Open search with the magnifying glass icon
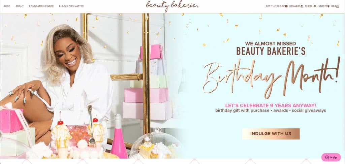The height and width of the screenshot is (164, 345). 315,6
